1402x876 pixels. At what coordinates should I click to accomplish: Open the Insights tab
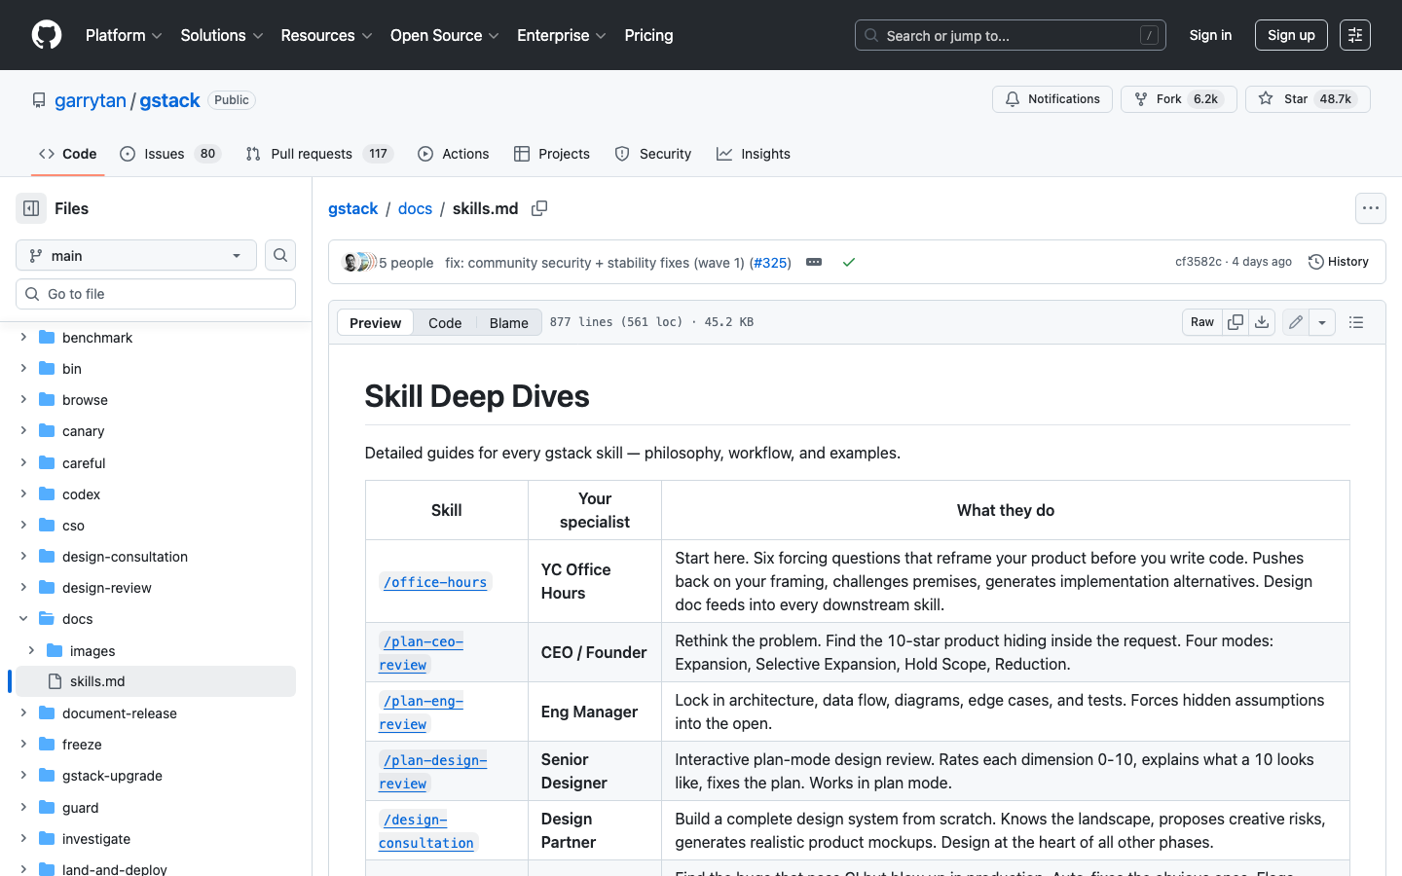point(754,154)
